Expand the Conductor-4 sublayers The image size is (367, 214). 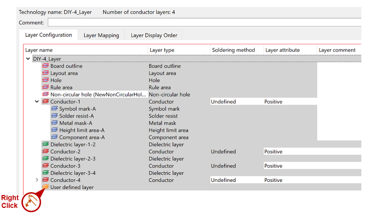[37, 180]
